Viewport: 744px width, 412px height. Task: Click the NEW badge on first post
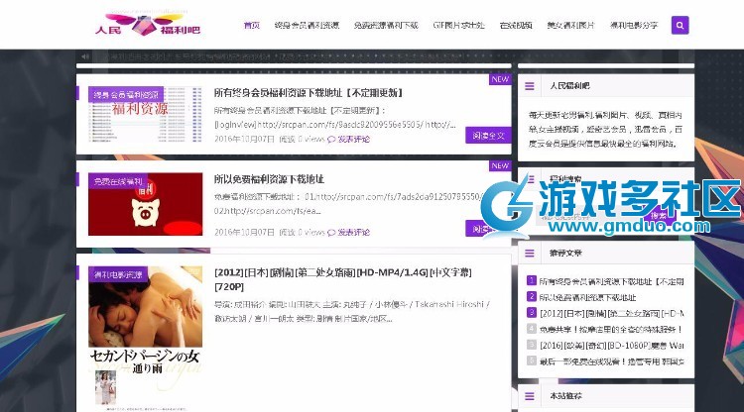pos(500,79)
